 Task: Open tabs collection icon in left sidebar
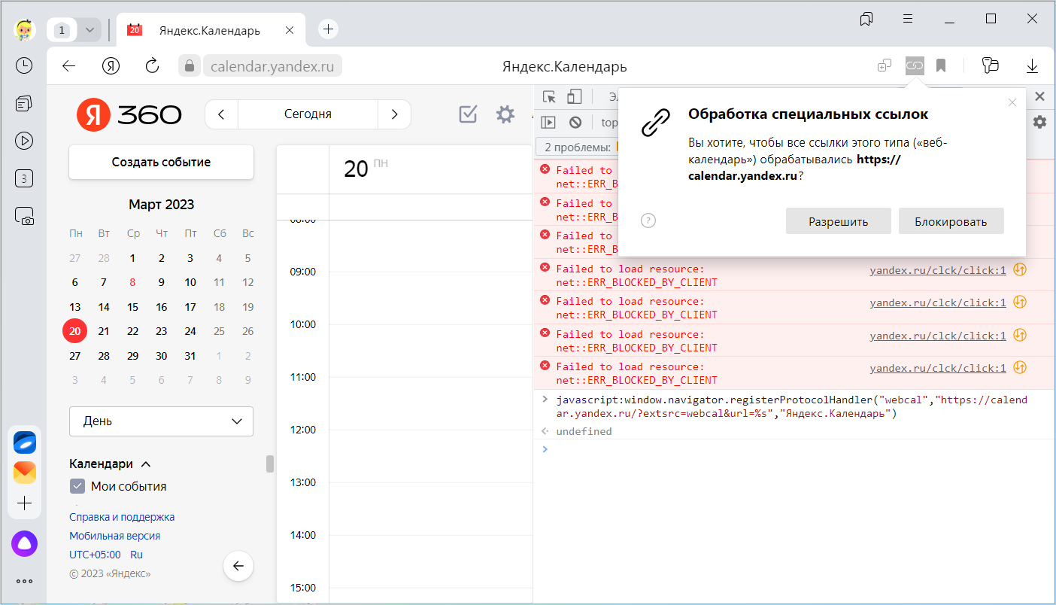[24, 103]
